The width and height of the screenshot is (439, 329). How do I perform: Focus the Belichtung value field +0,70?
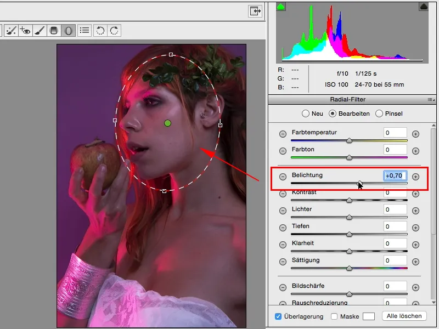(395, 175)
